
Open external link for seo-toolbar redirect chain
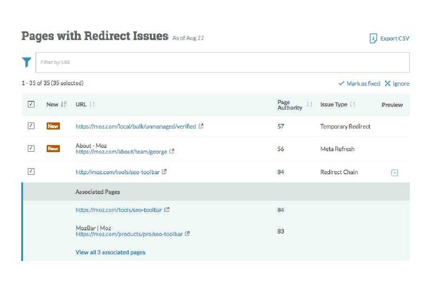164,171
